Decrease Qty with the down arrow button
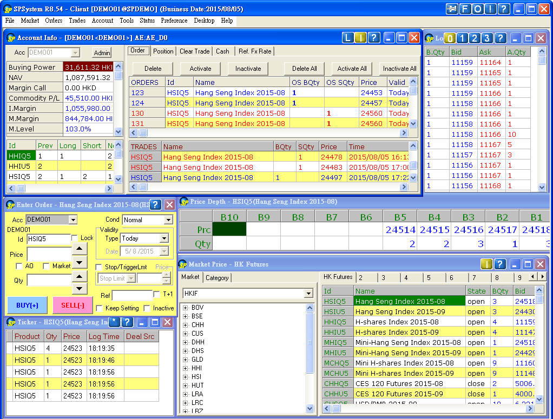Screen dimensions: 553x419 click(80, 289)
